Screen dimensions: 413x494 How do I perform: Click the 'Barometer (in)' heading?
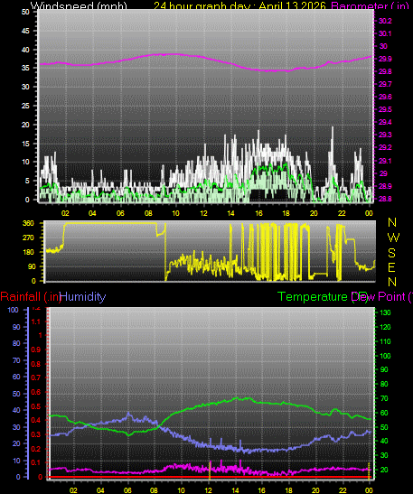click(x=371, y=5)
